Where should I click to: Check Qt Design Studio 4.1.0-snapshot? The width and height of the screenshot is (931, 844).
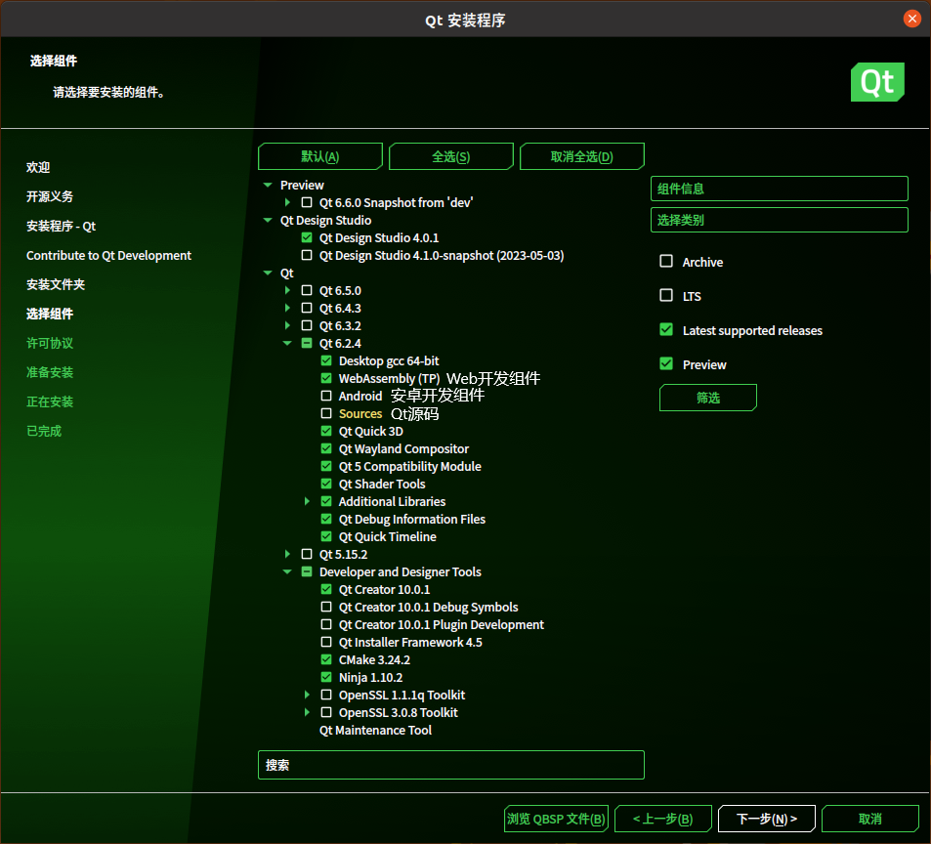click(307, 255)
